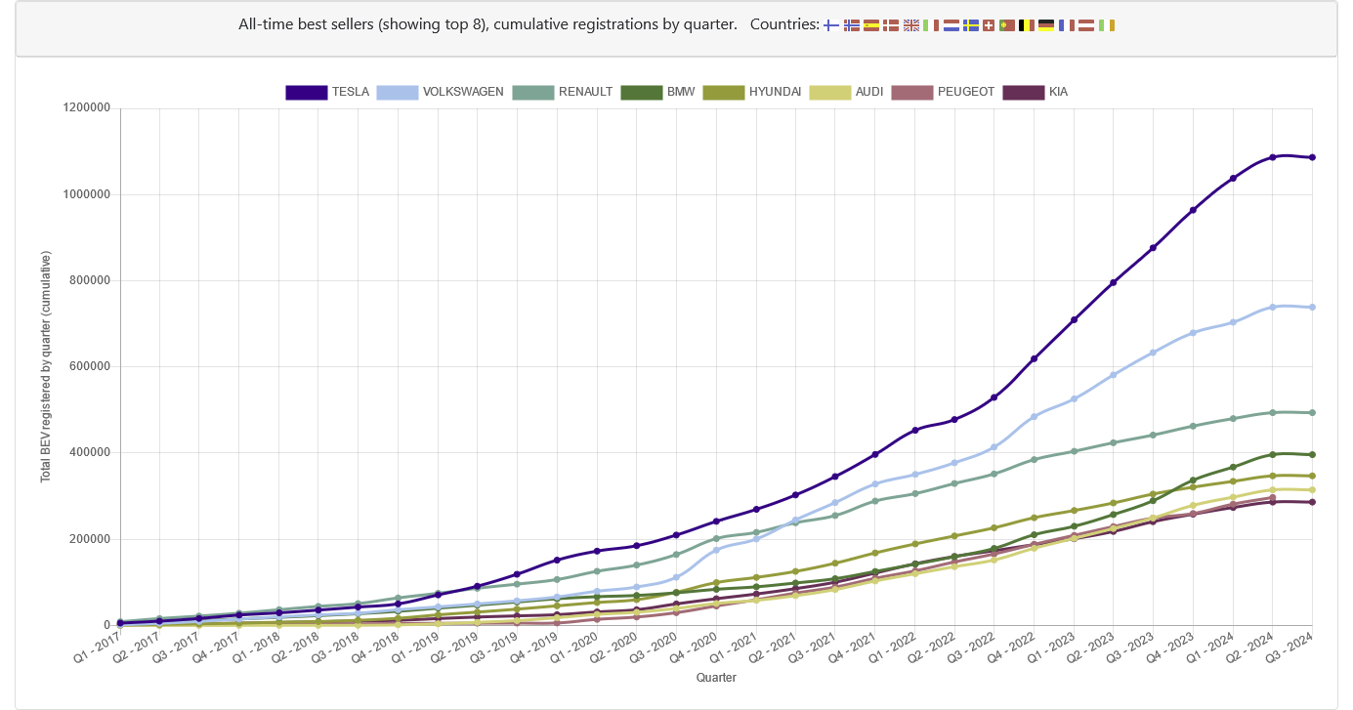Screen dimensions: 1353x710
Task: Click the Finland flag icon
Action: 831,25
